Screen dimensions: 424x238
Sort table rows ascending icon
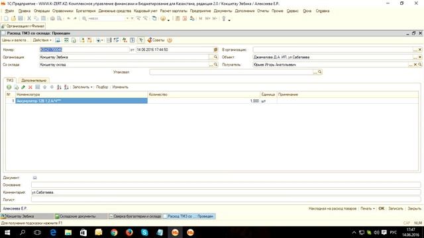pyautogui.click(x=59, y=87)
